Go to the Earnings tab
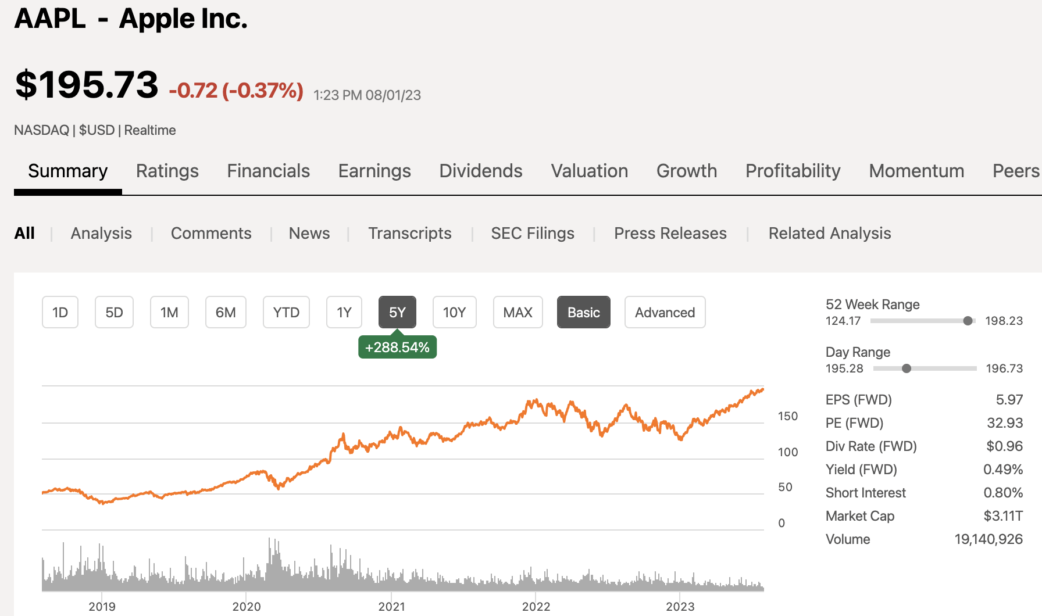Viewport: 1042px width, 616px height. (374, 171)
